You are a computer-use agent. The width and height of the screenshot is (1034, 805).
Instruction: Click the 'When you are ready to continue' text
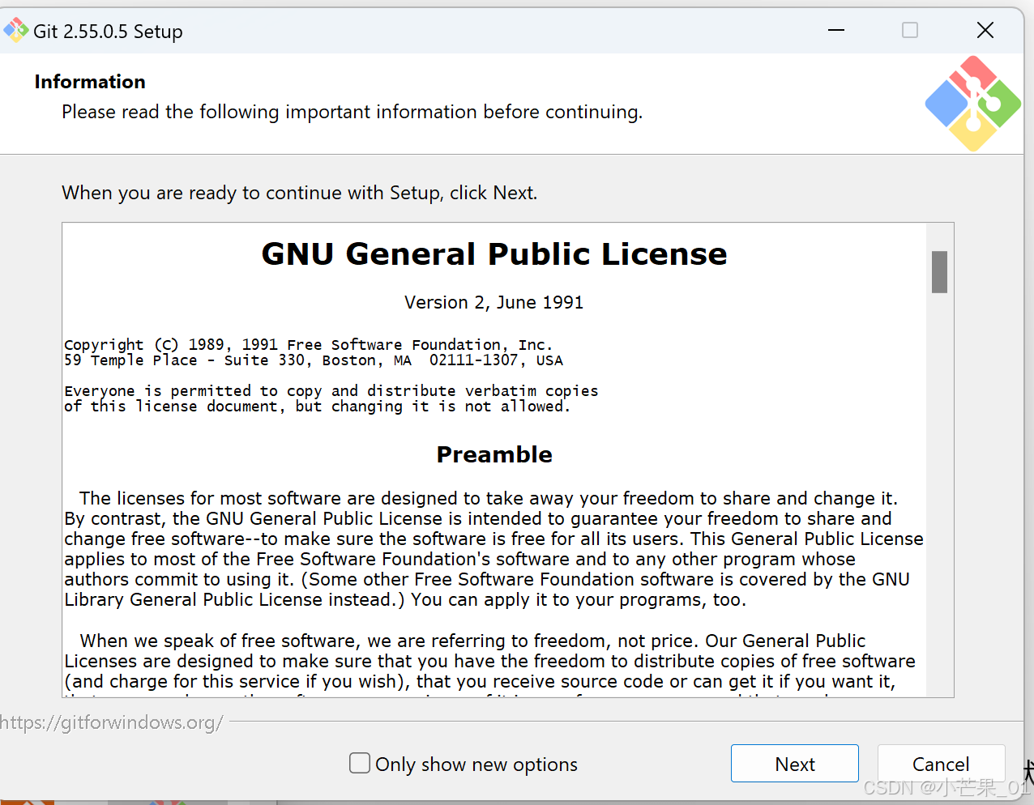(x=300, y=193)
